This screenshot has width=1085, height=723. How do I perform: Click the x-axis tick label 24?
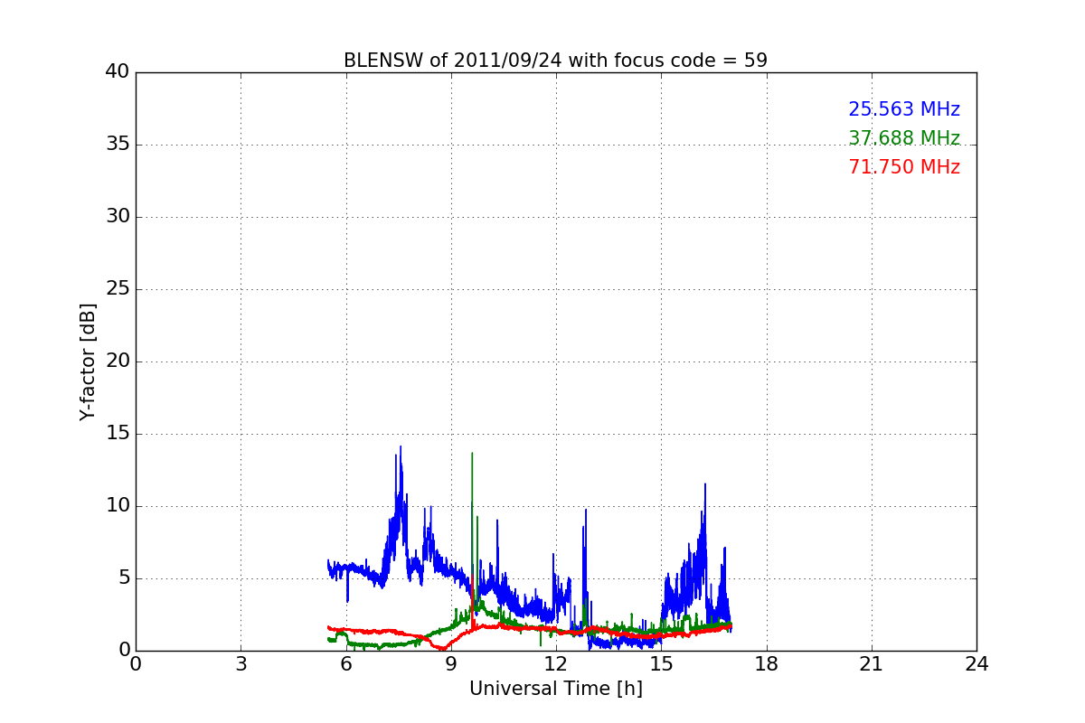[976, 663]
